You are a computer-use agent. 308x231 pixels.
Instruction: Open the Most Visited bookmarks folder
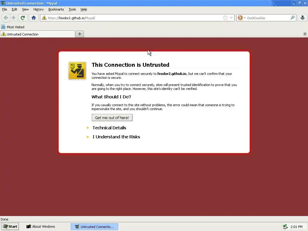pos(13,27)
